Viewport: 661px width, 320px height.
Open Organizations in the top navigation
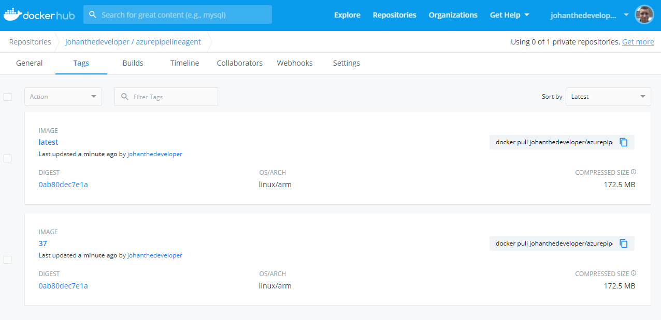click(x=453, y=15)
